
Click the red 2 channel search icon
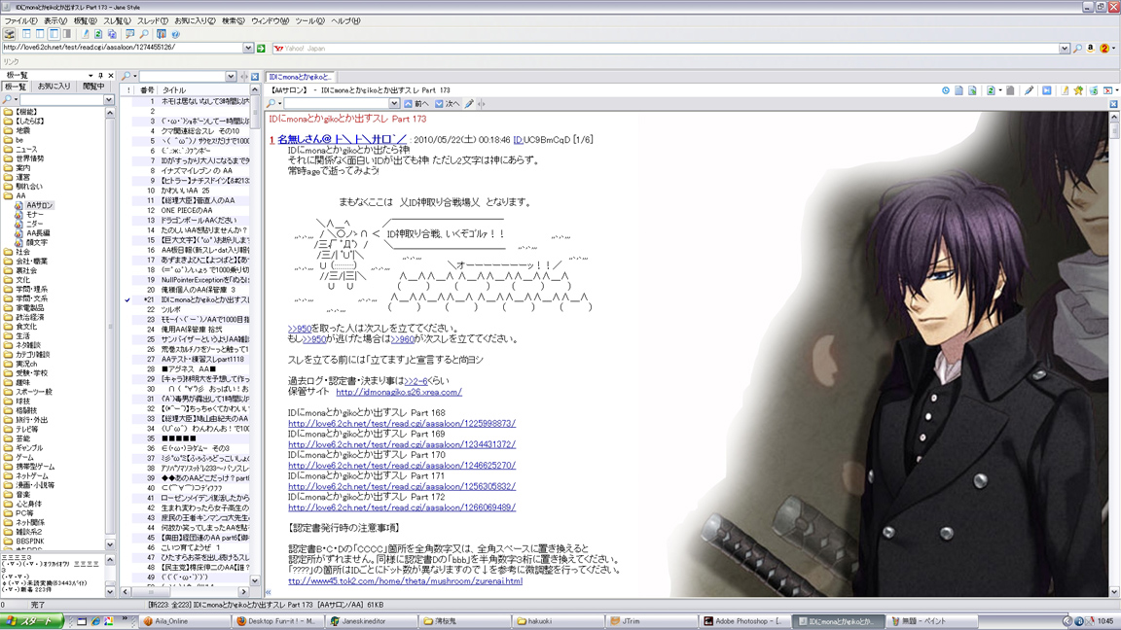coord(1104,48)
